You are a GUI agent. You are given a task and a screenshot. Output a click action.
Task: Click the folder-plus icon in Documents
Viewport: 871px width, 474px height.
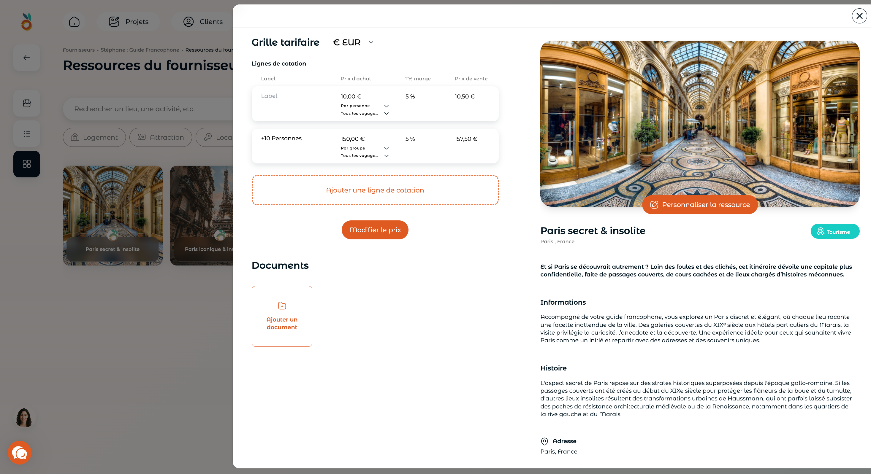point(282,306)
